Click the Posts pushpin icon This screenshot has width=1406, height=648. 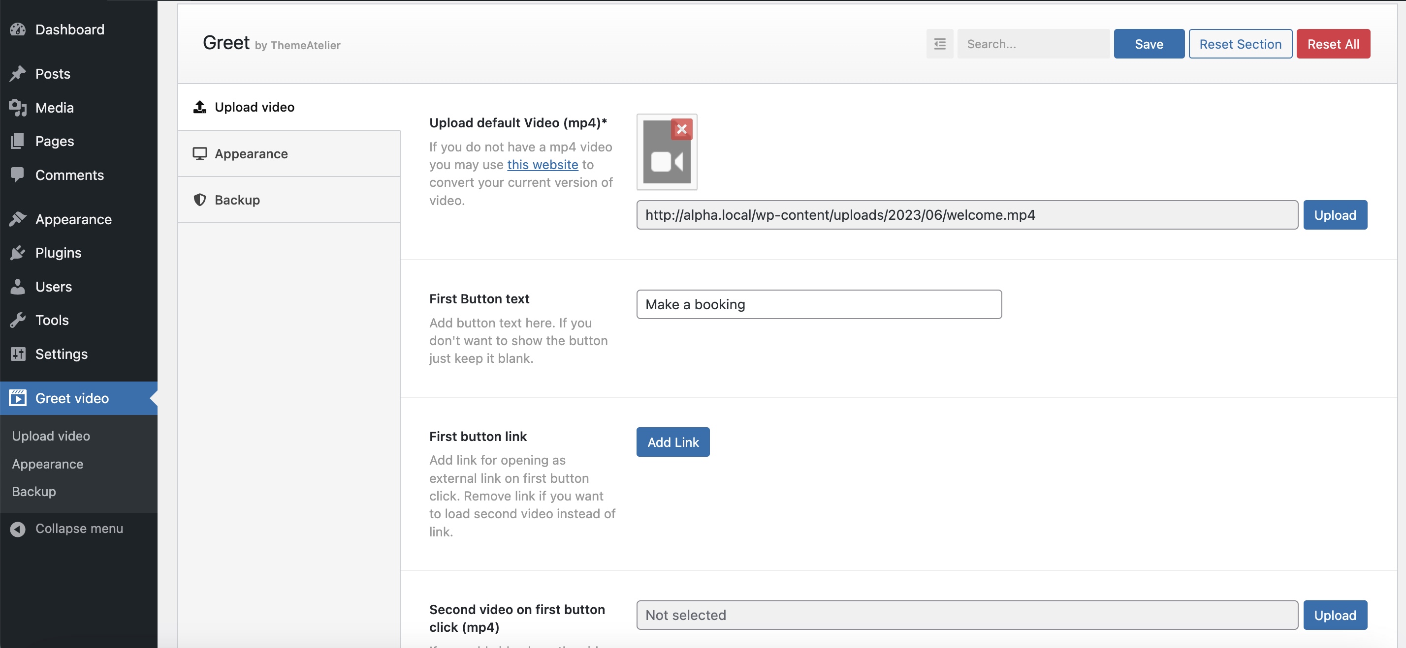coord(17,74)
